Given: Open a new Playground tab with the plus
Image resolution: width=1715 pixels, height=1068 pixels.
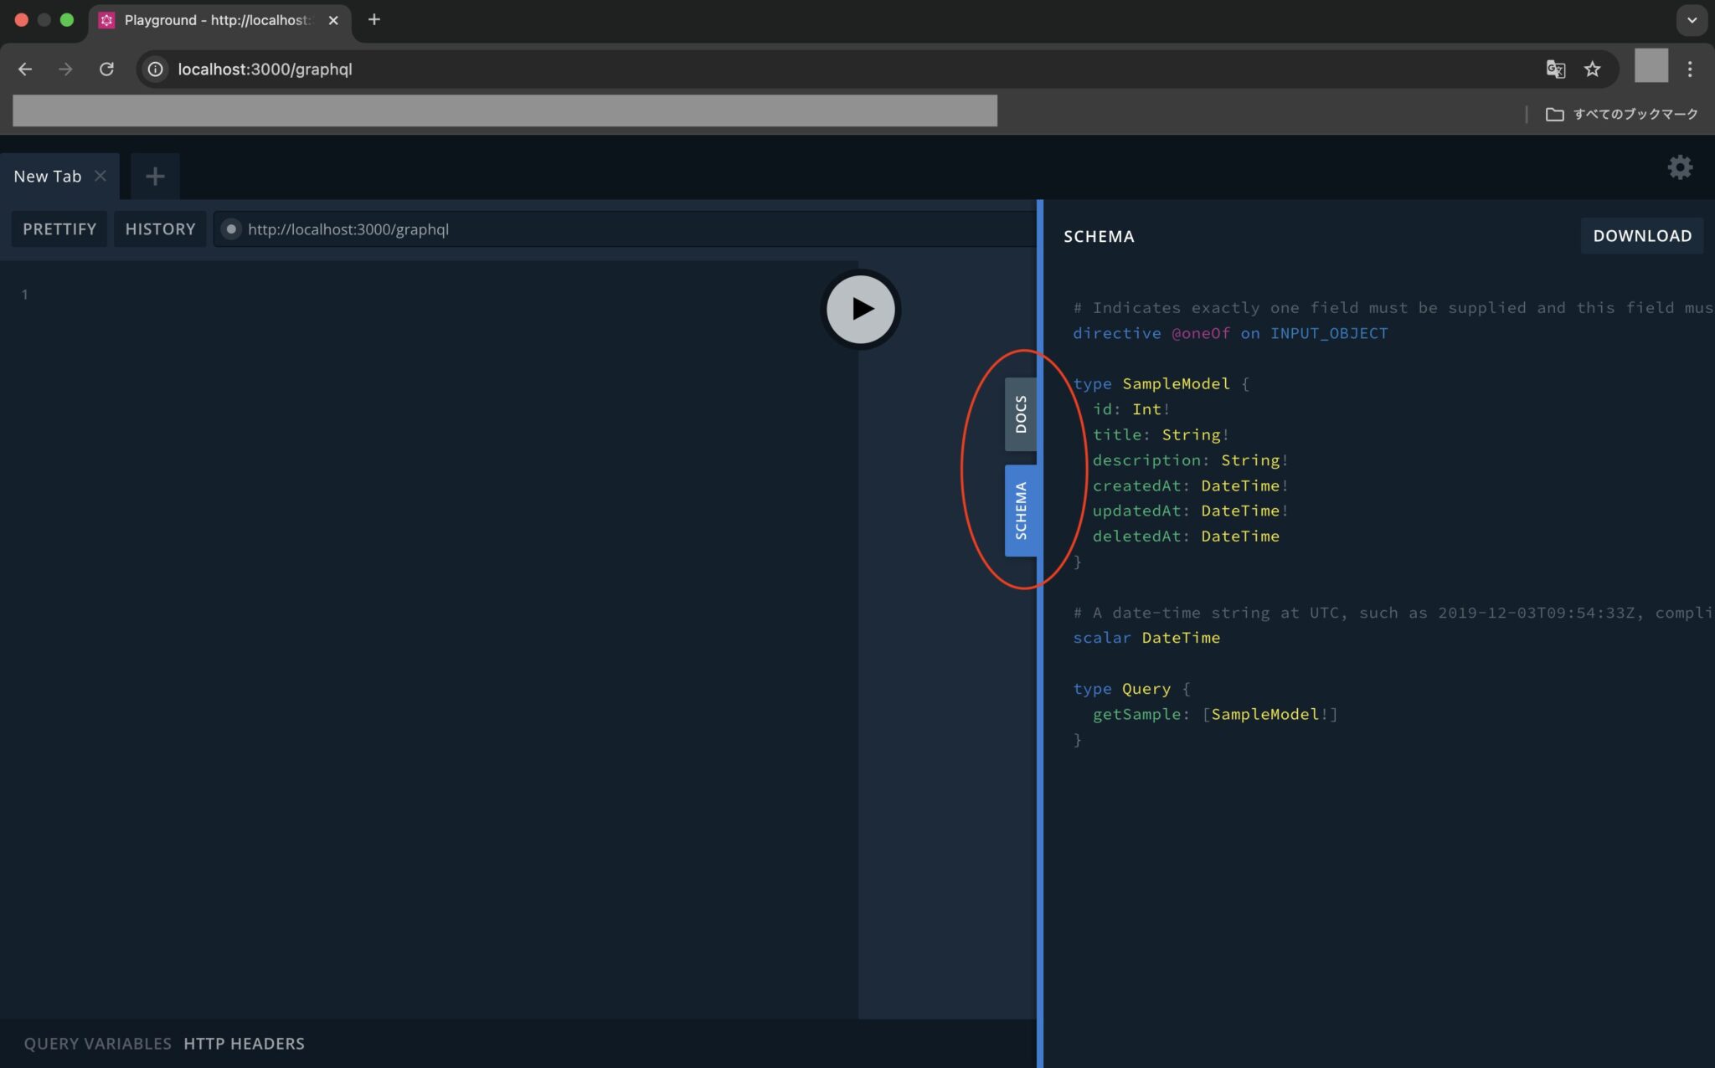Looking at the screenshot, I should pos(154,176).
